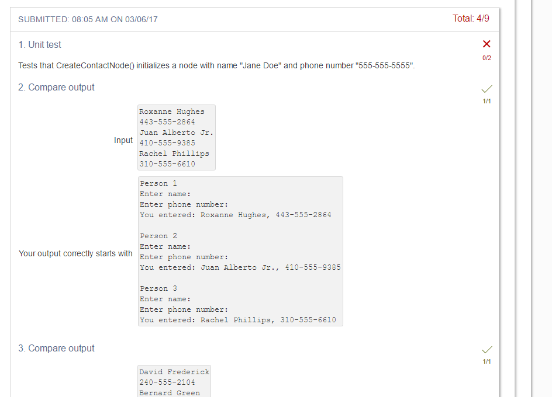Click the red X failure icon for Unit test
The width and height of the screenshot is (552, 397).
point(487,44)
